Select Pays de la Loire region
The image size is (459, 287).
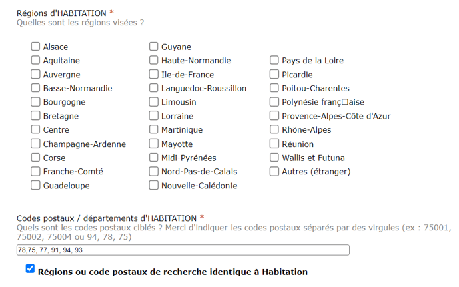(x=274, y=61)
